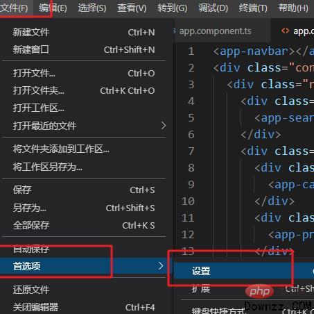Image resolution: width=314 pixels, height=314 pixels.
Task: Click the app-navbar tag on line 1
Action: coord(254,51)
